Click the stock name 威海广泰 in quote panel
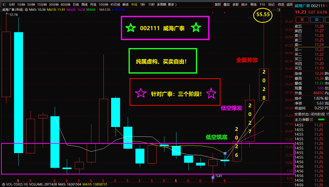This screenshot has width=329, height=187. pyautogui.click(x=302, y=6)
